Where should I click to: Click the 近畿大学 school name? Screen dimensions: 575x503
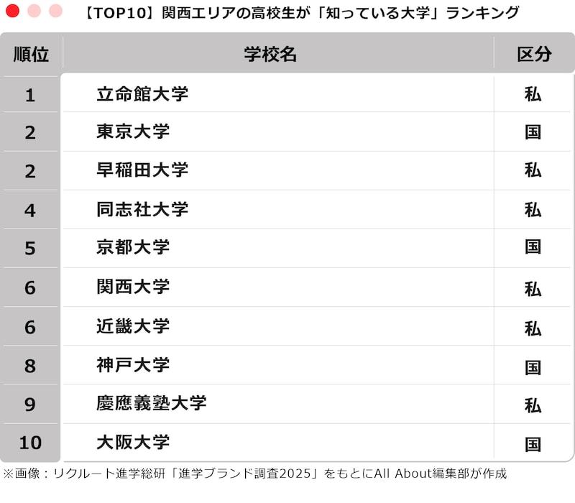pos(133,326)
